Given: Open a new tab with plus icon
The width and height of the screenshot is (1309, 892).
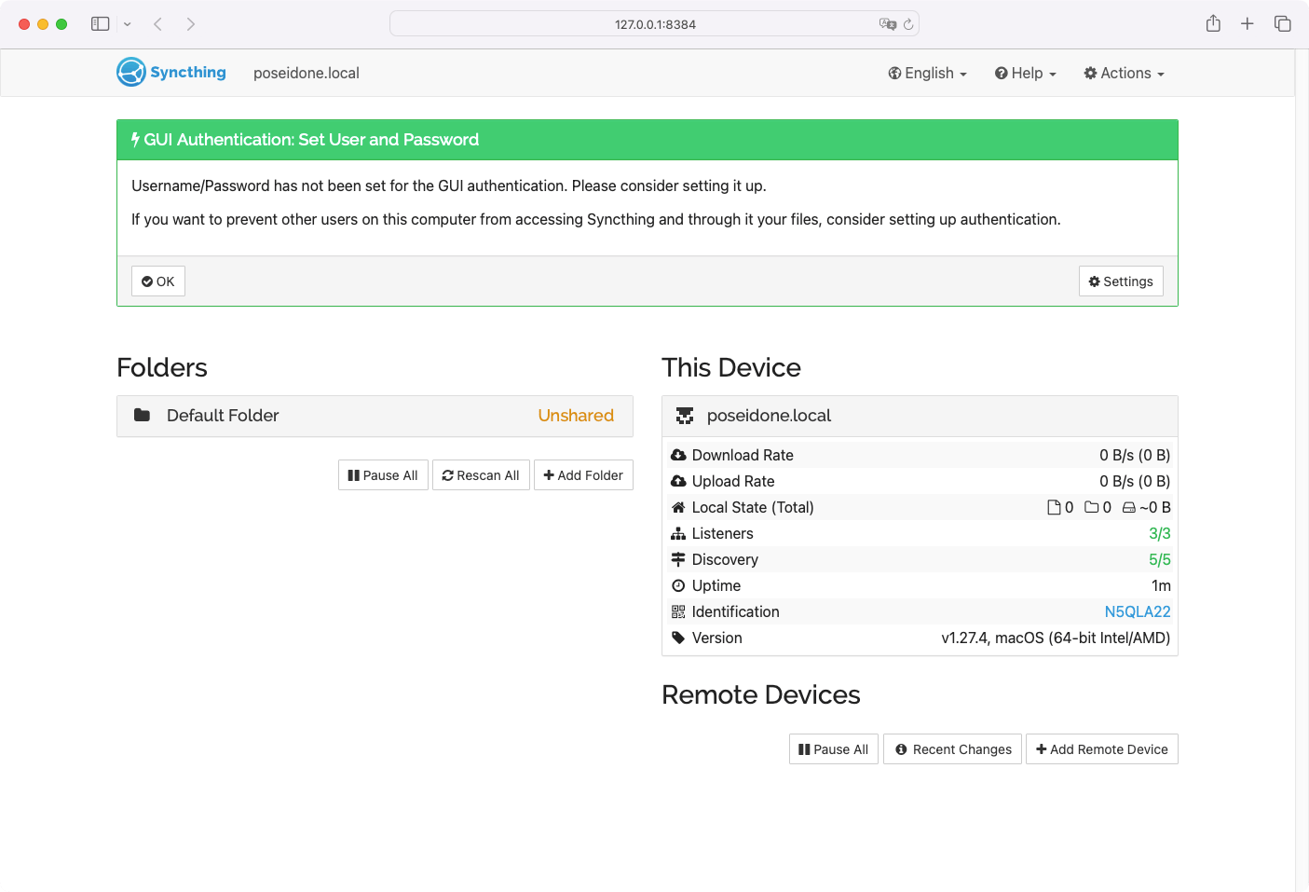Looking at the screenshot, I should (1247, 24).
